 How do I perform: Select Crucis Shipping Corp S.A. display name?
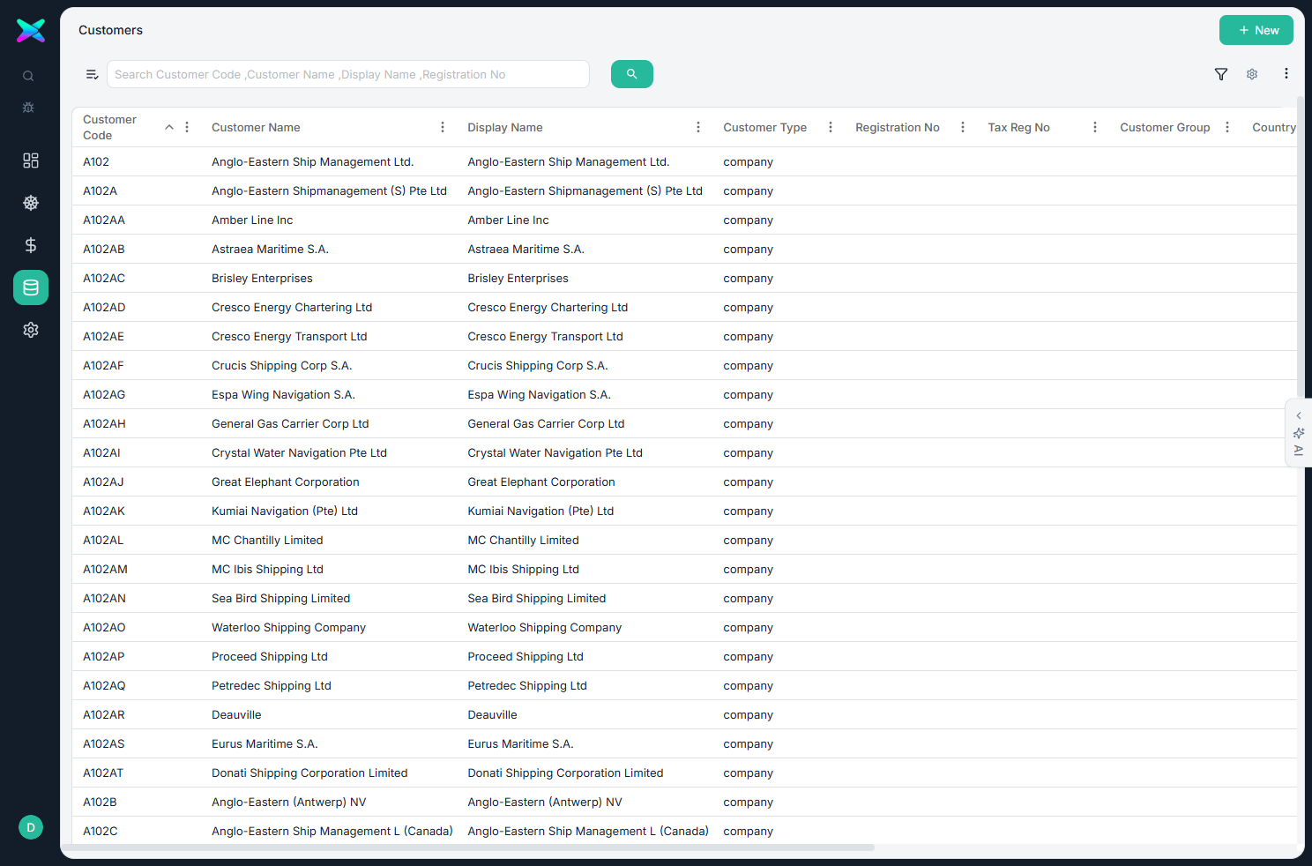point(538,365)
